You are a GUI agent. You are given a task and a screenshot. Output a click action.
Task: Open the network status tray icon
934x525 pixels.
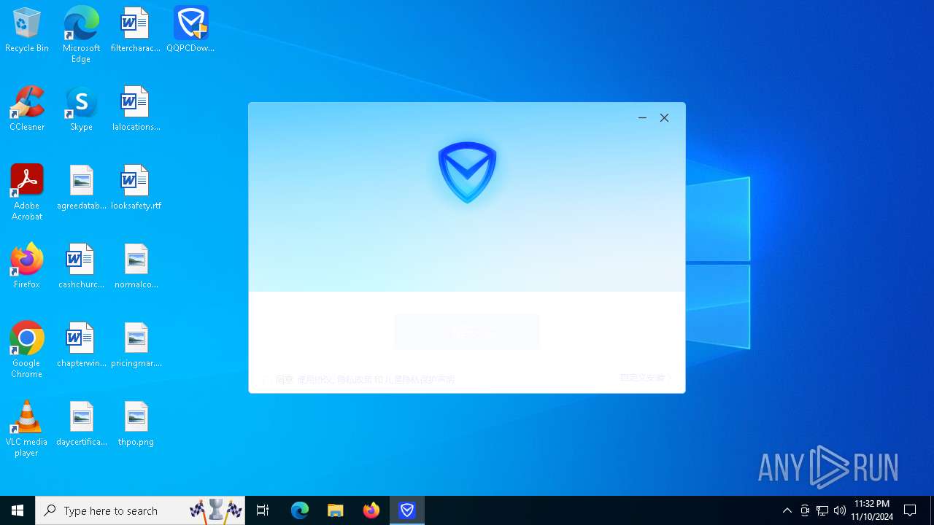pos(822,510)
